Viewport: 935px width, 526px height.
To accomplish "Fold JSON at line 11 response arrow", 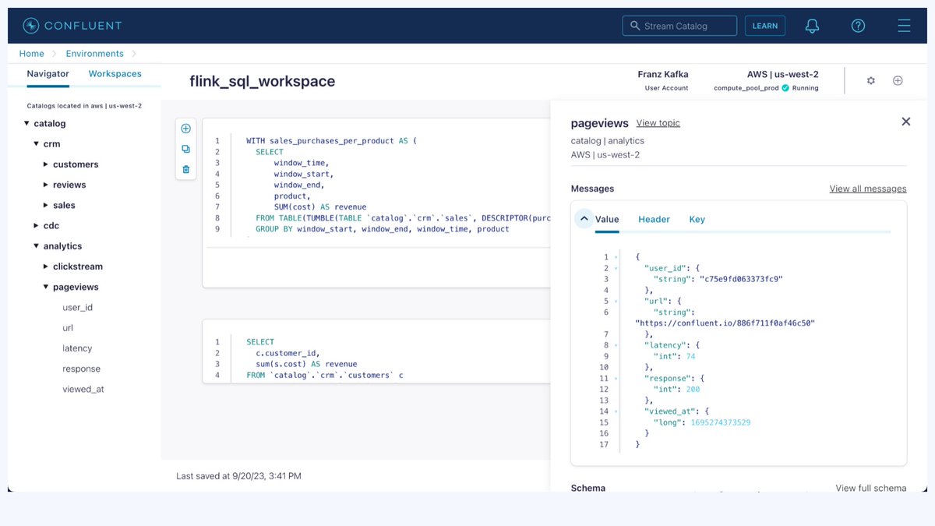I will click(616, 378).
